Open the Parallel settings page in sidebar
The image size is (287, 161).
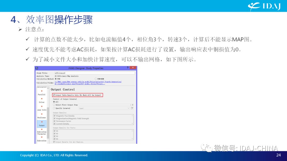point(41,94)
